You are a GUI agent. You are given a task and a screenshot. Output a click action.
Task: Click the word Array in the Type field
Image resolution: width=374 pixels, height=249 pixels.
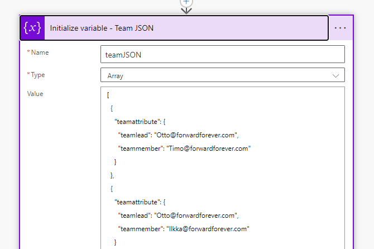click(x=116, y=75)
